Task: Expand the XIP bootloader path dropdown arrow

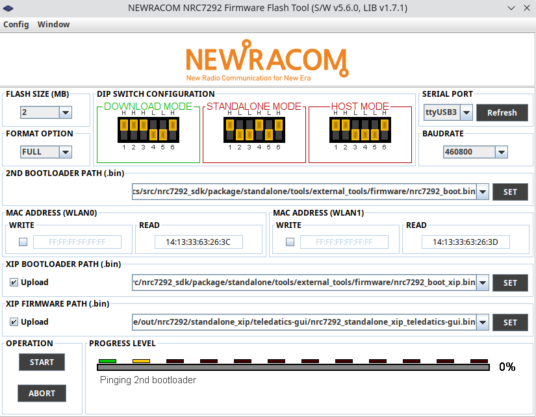Action: (x=482, y=283)
